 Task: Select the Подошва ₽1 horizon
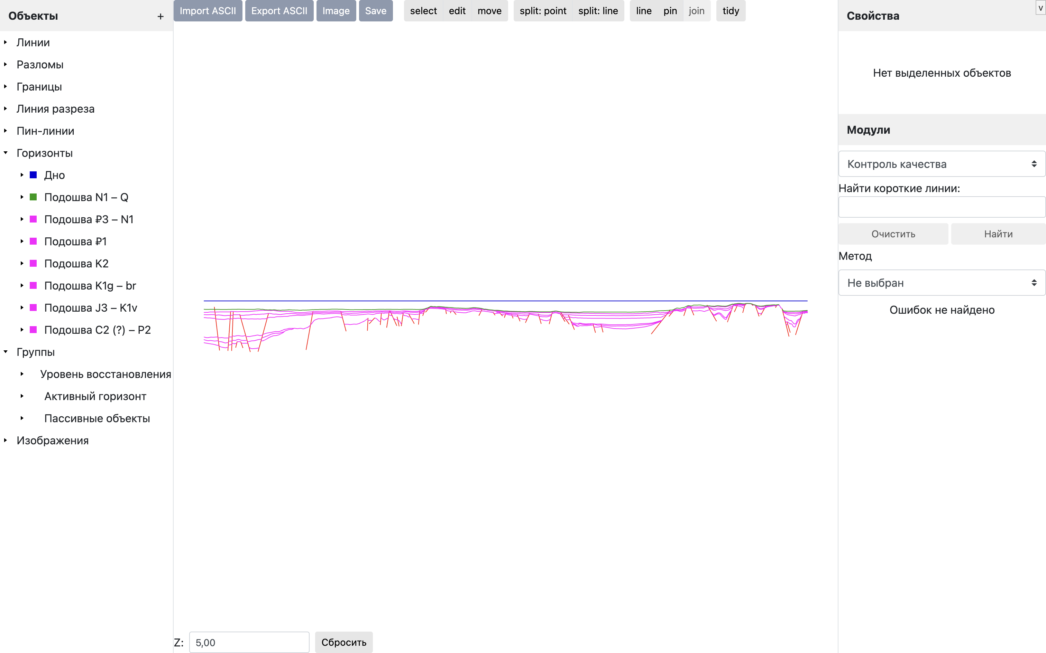click(x=76, y=242)
